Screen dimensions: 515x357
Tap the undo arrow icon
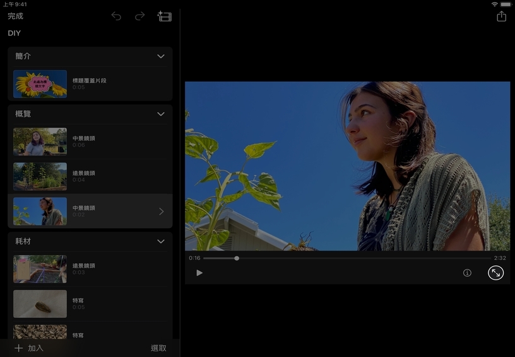click(116, 16)
